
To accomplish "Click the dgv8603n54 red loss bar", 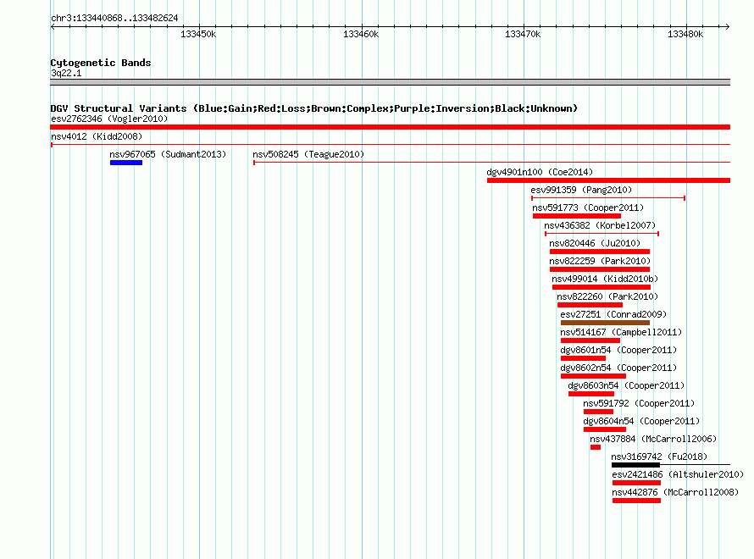I will click(x=591, y=394).
